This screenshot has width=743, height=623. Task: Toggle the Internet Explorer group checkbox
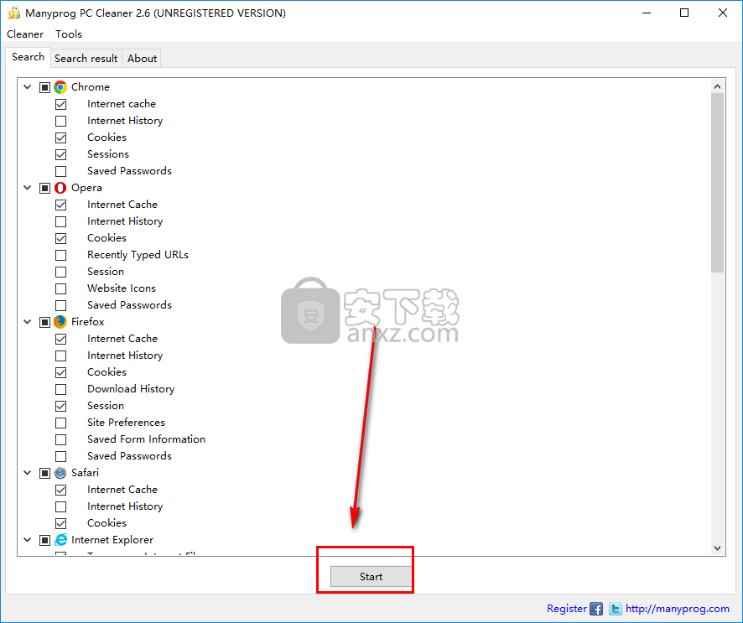pyautogui.click(x=44, y=540)
